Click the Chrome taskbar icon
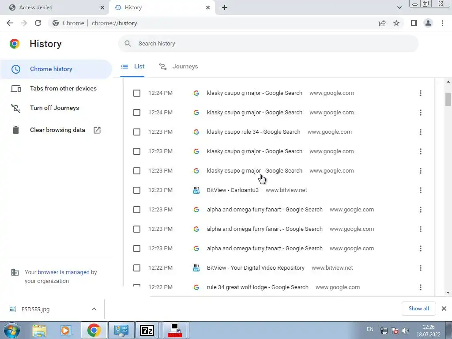452x339 pixels. point(94,330)
